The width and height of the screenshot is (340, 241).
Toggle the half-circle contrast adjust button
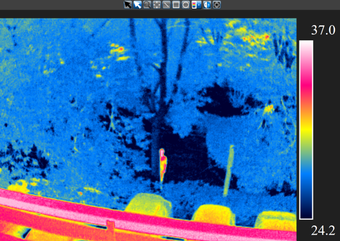[x=207, y=5]
